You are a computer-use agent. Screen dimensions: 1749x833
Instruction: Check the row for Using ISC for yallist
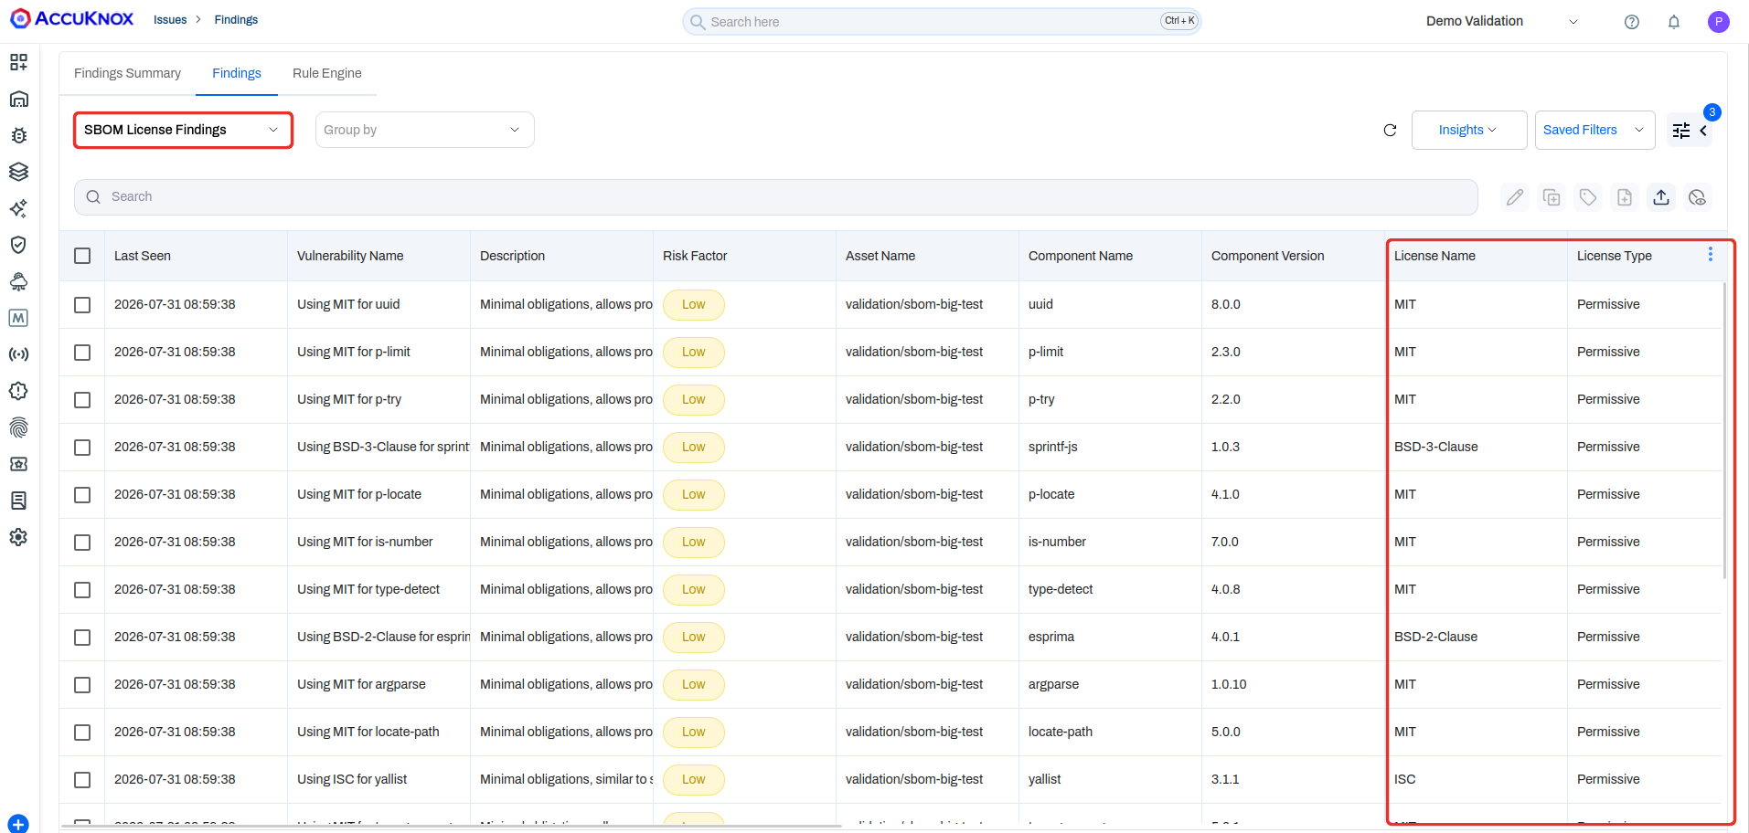(82, 780)
